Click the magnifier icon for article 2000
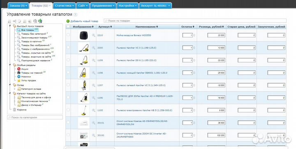 [x=93, y=48]
